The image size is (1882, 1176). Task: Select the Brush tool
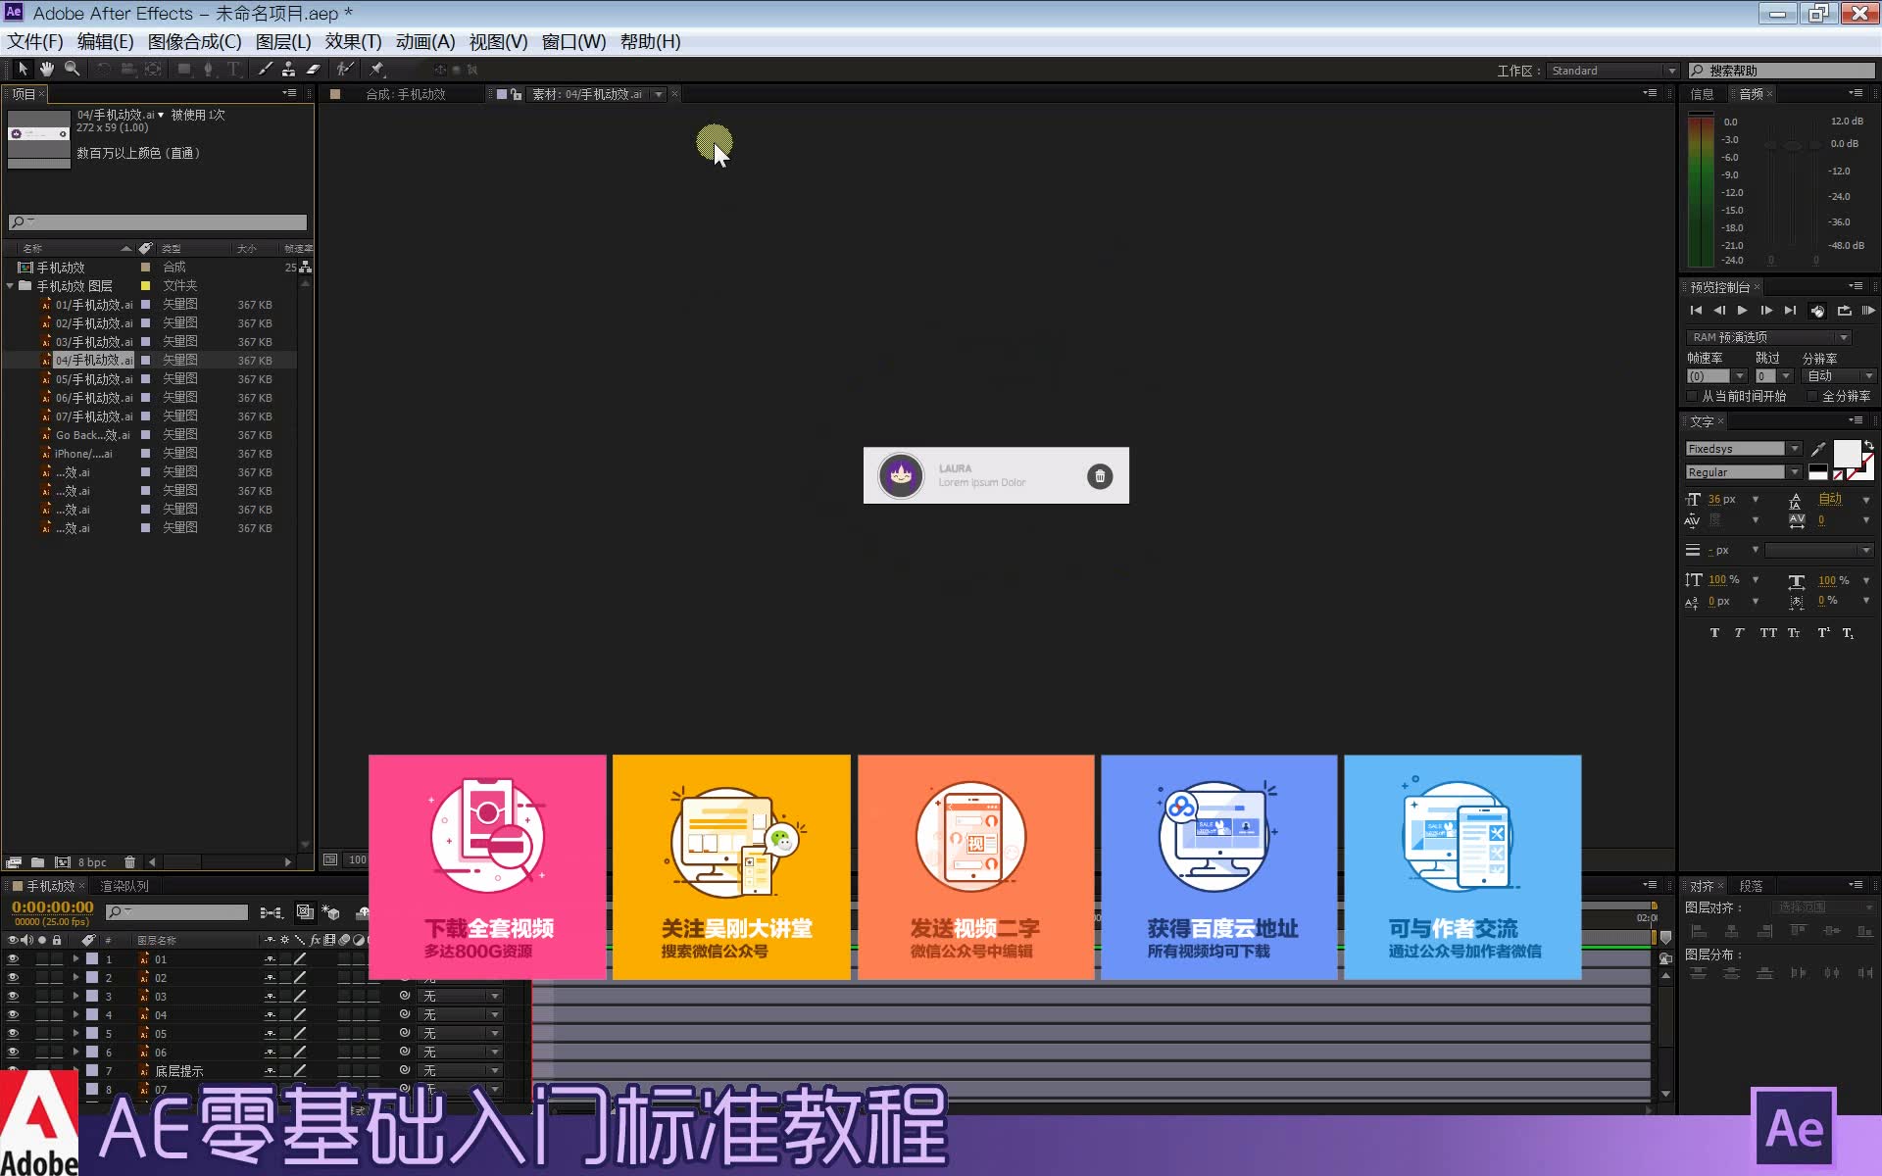point(265,70)
